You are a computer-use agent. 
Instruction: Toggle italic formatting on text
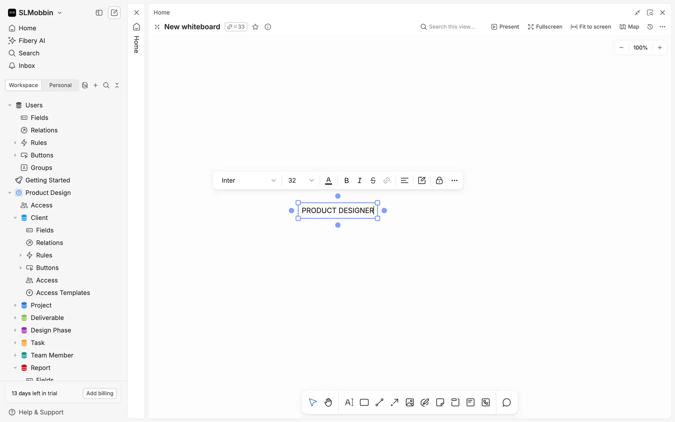(x=359, y=180)
